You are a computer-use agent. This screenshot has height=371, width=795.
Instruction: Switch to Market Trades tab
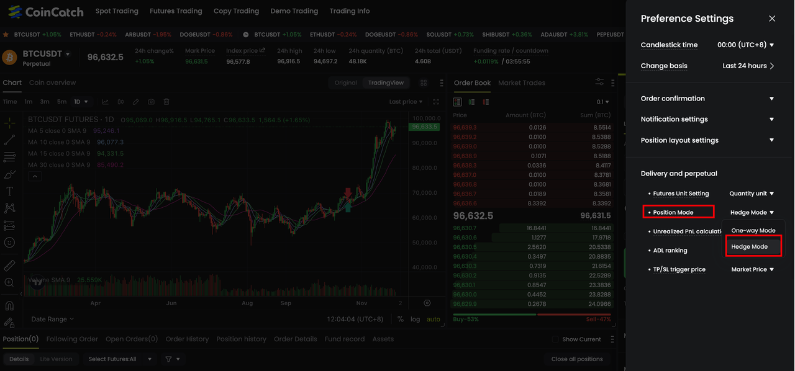(x=521, y=83)
